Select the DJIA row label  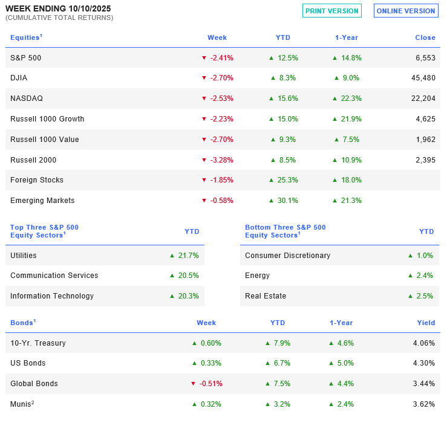coord(19,78)
